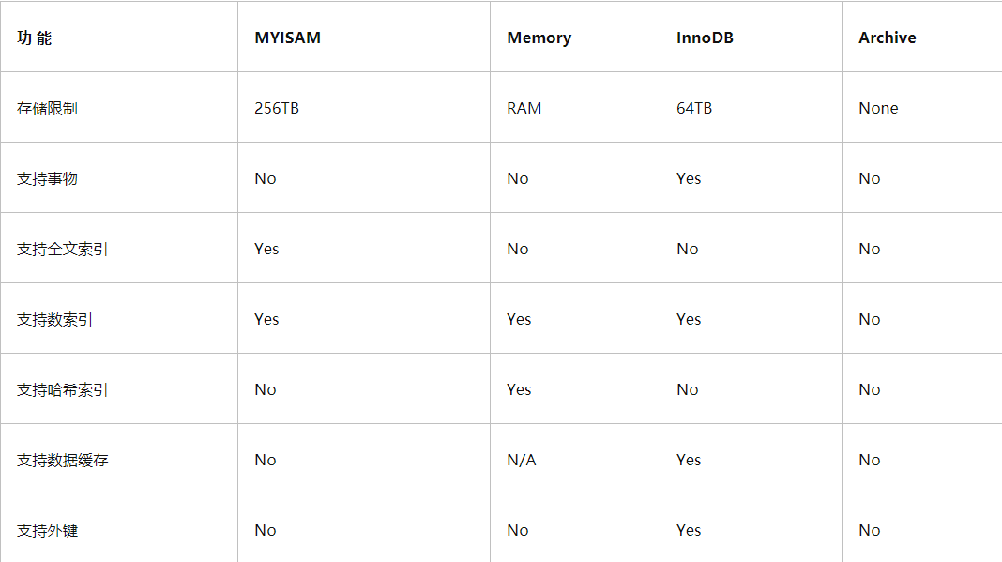Select the 支持外键 row label
This screenshot has height=562, width=1002.
pos(47,530)
